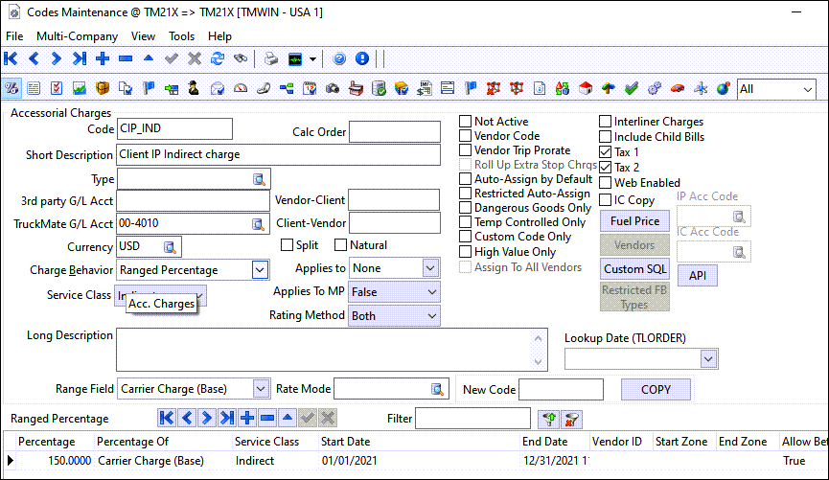Uncheck the Tax 1 checkbox
This screenshot has width=829, height=480.
[x=606, y=152]
